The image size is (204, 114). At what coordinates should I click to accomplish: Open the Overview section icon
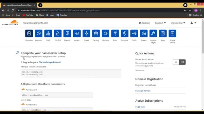29,33
